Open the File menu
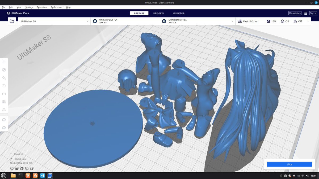 click(3, 7)
